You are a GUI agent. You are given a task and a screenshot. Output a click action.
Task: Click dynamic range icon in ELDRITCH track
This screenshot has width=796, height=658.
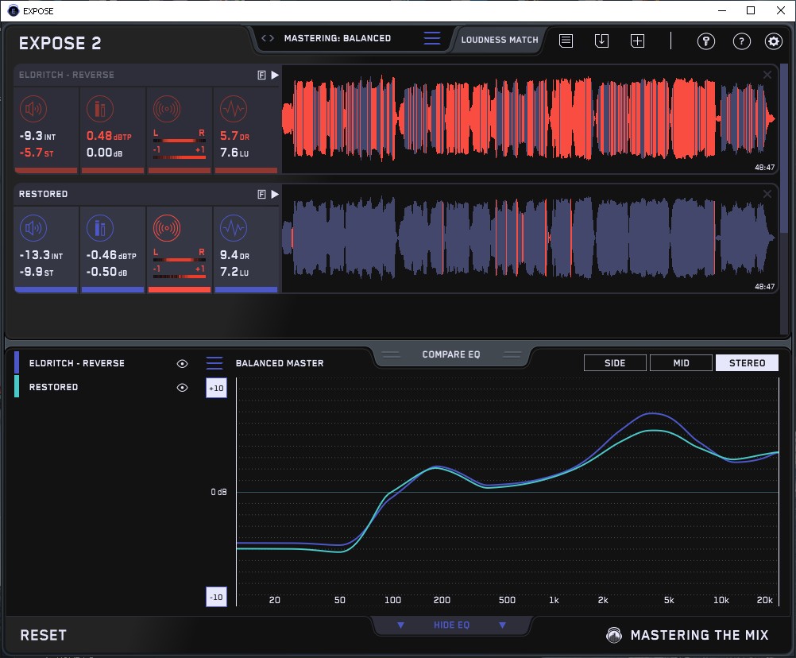[233, 109]
